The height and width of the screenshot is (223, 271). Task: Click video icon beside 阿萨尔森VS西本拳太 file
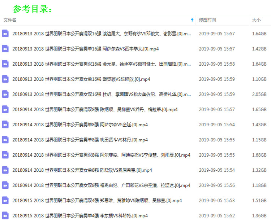pos(5,49)
